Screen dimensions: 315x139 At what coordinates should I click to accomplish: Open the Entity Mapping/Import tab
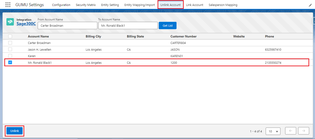tap(139, 5)
